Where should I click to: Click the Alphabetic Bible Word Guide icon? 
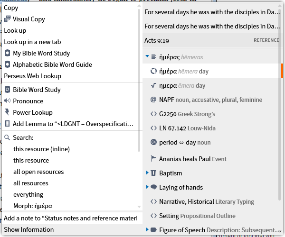[8, 64]
